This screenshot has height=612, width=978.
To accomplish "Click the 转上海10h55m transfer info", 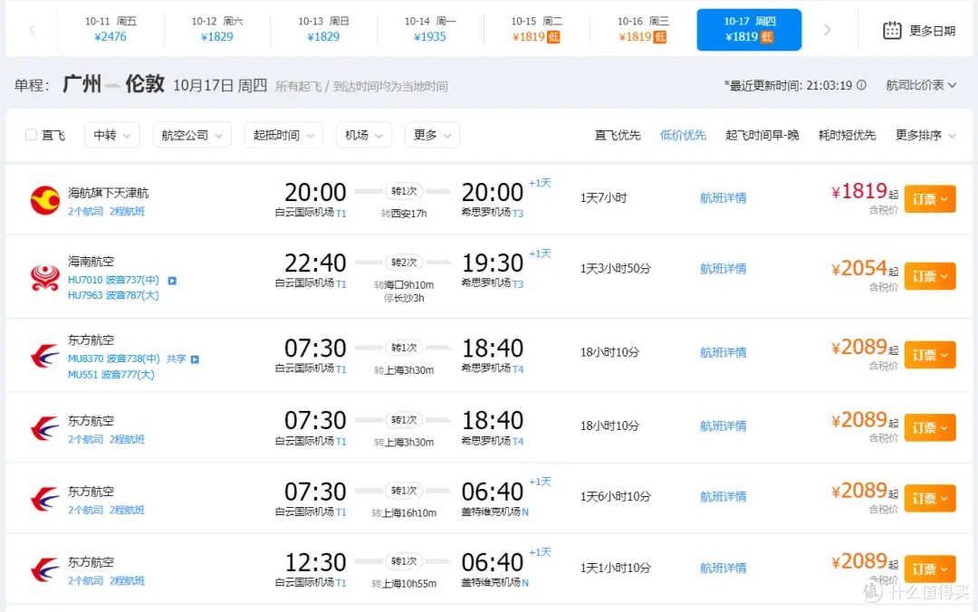I will click(404, 584).
